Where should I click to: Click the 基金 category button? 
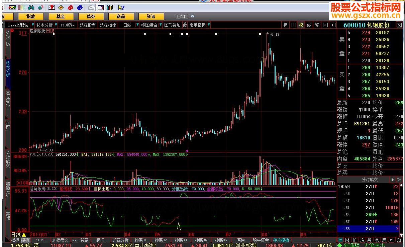pos(61,16)
